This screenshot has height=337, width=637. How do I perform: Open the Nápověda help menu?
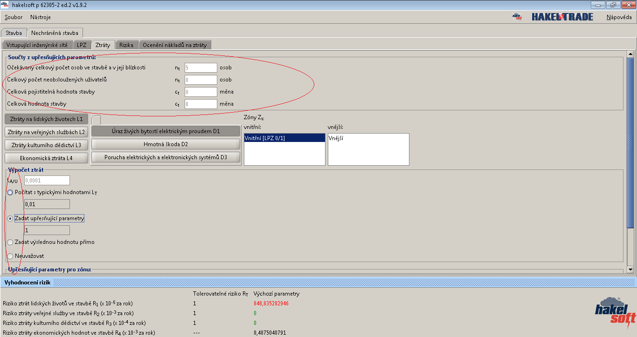619,17
